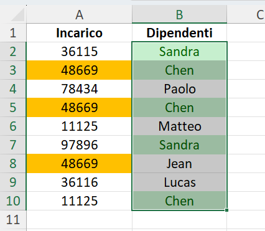Select column A header
Screen dimensions: 265x231
pos(79,14)
